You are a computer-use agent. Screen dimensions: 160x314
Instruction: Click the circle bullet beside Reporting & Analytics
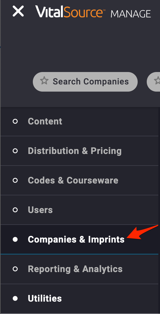(x=15, y=269)
